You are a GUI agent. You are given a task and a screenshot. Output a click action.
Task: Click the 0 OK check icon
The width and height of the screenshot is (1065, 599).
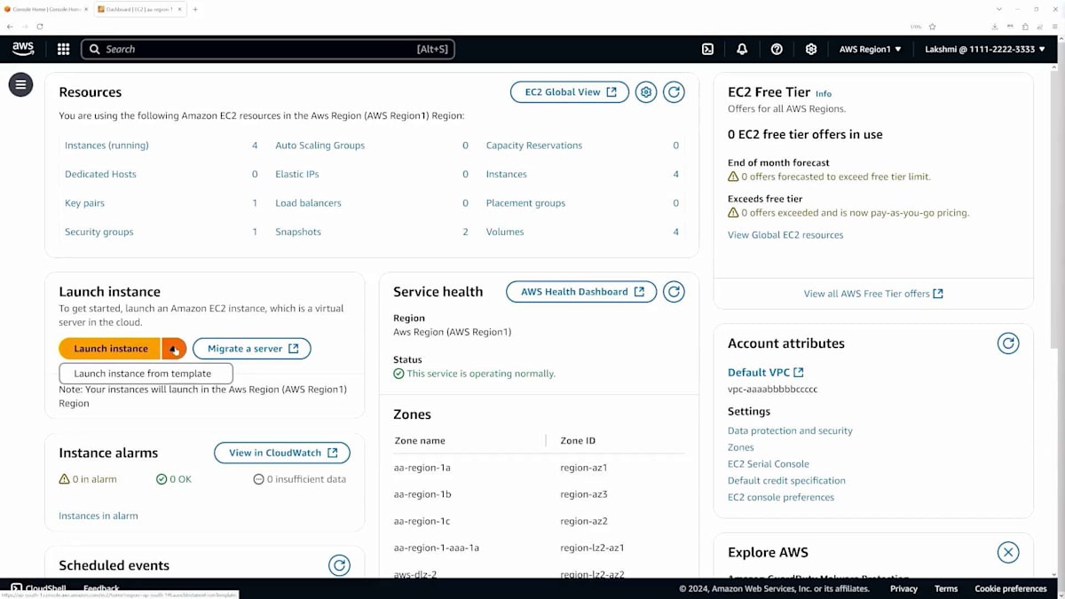point(162,479)
